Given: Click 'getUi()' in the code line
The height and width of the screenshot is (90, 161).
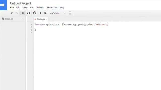Looking at the screenshot, I should (82, 24).
